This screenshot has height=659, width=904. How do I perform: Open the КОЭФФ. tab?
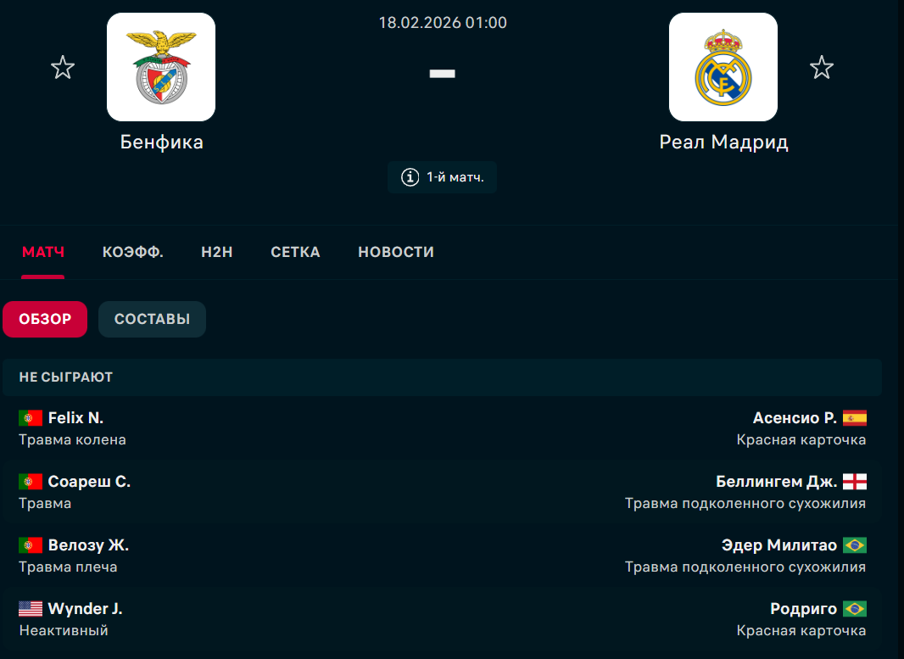tap(133, 252)
